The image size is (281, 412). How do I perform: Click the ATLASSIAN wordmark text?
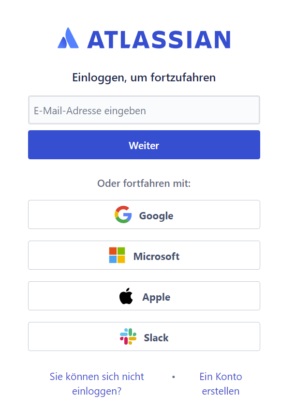(159, 40)
